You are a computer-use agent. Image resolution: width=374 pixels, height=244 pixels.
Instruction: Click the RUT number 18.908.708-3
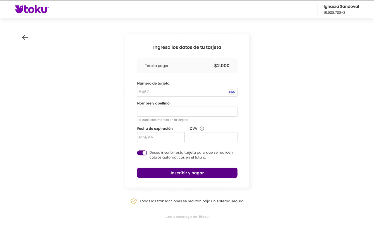(334, 13)
